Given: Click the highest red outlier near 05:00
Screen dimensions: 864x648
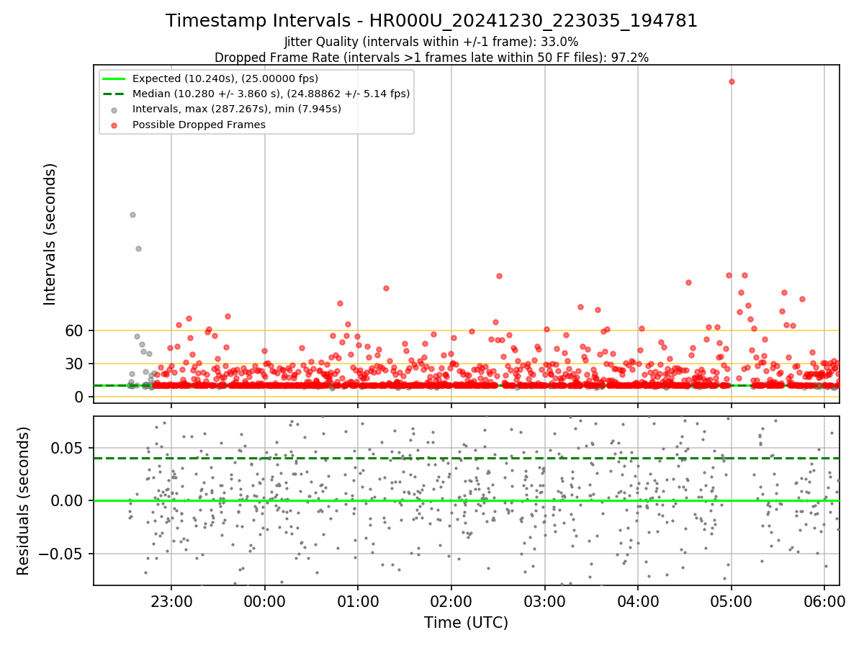Looking at the screenshot, I should coord(732,81).
